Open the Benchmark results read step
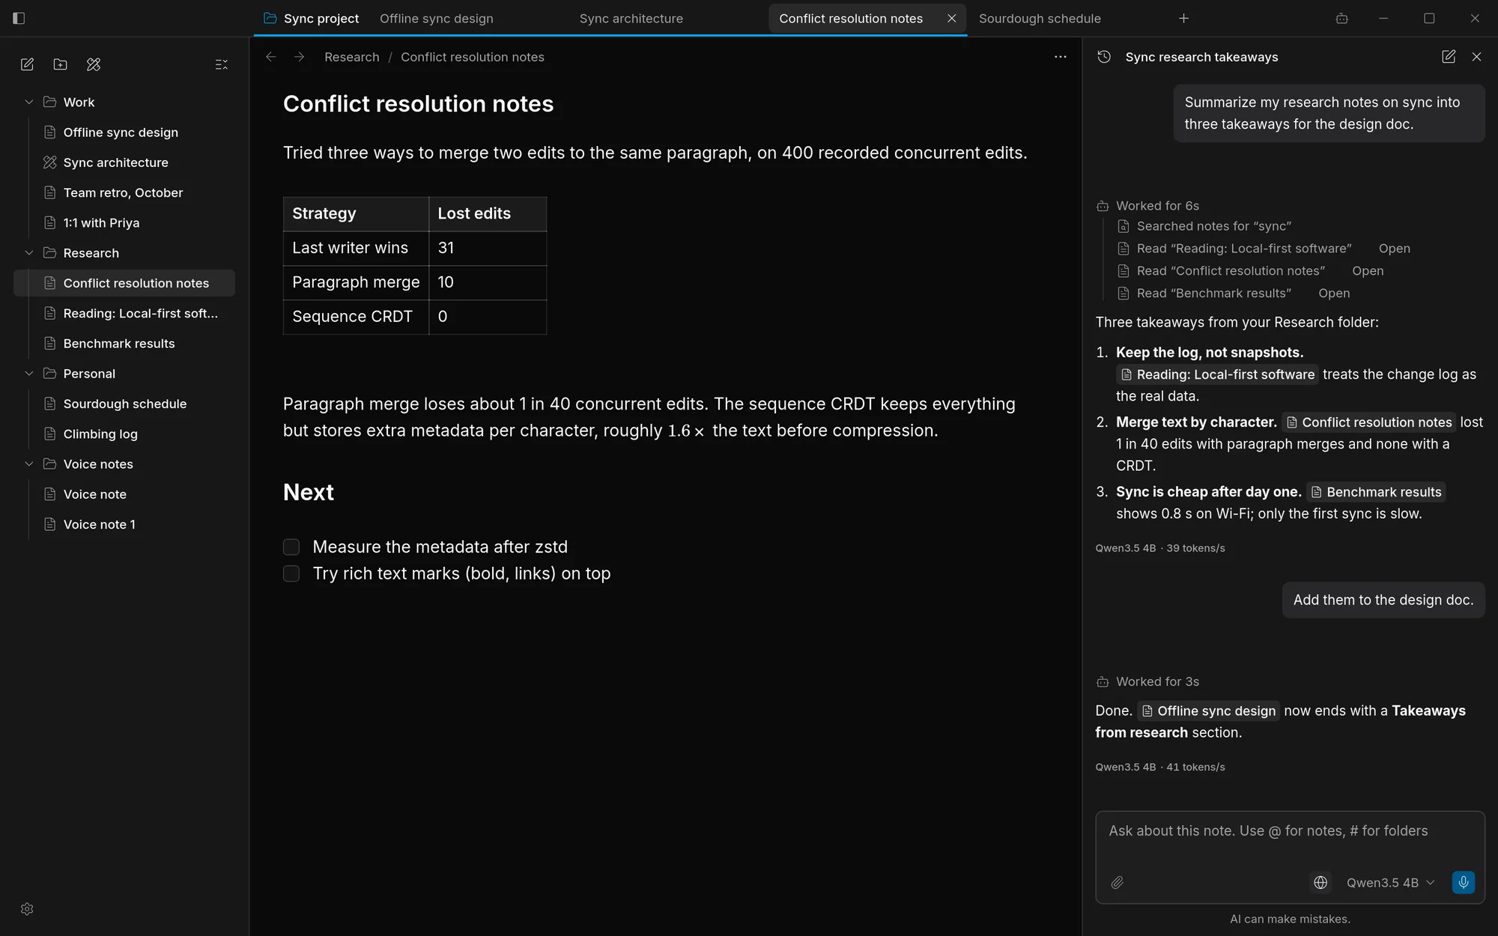The image size is (1498, 936). [x=1334, y=294]
